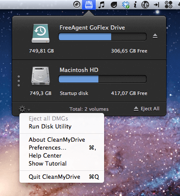Click '306,65 GB Free' text
Viewport: 180px width, 196px height.
[129, 51]
